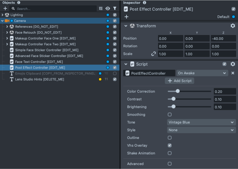This screenshot has height=169, width=238.
Task: Collapse the Transform section
Action: [x=126, y=26]
